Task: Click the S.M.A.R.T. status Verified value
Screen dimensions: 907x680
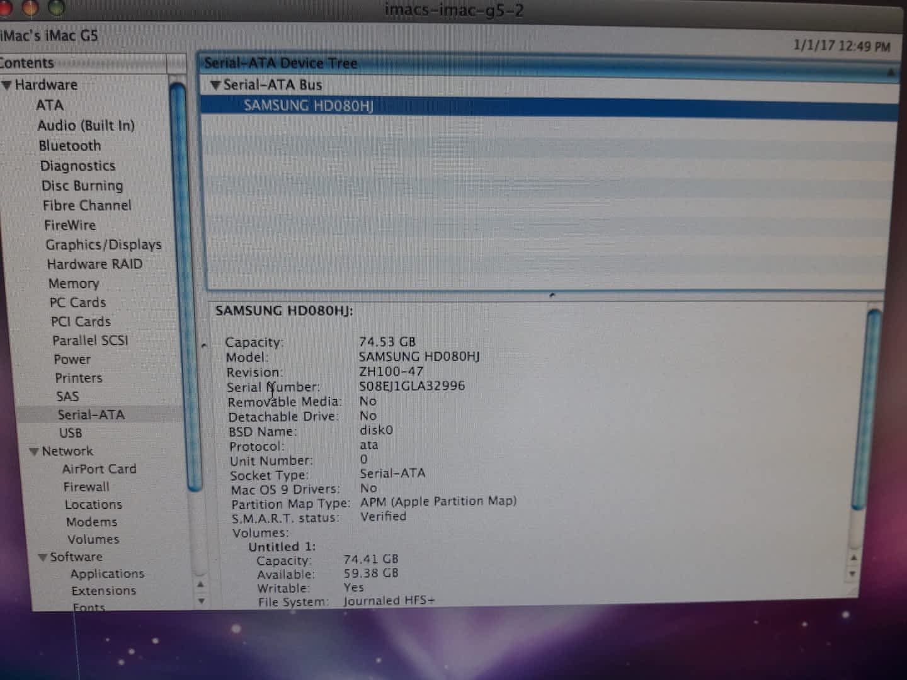Action: pos(383,516)
